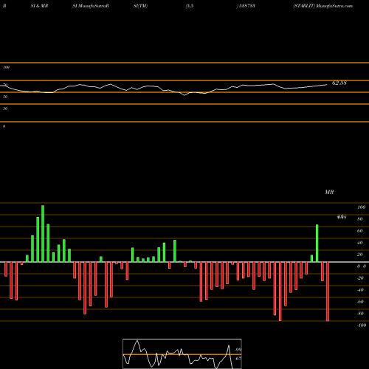Click the 62.58 RSI value label
369x369 pixels.
[x=339, y=83]
